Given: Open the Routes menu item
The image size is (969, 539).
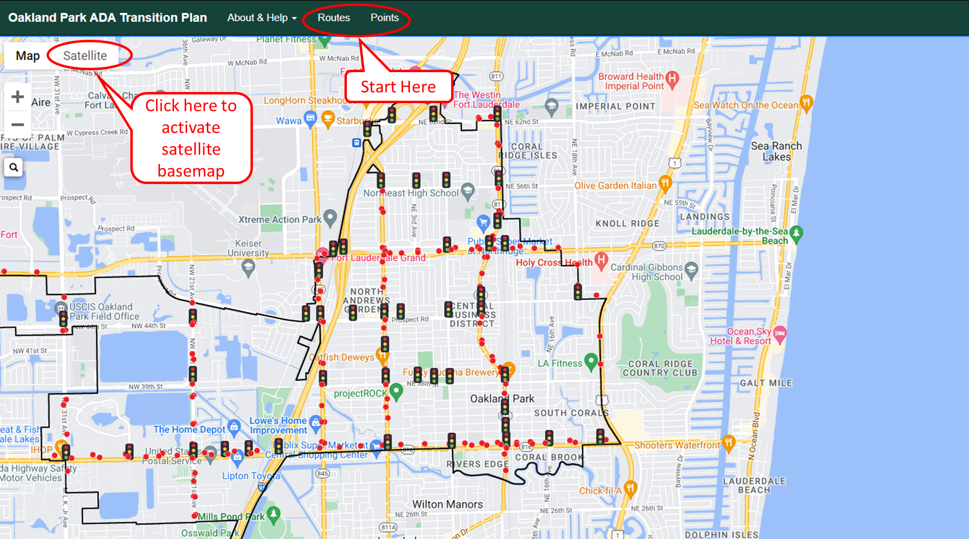Looking at the screenshot, I should click(333, 18).
